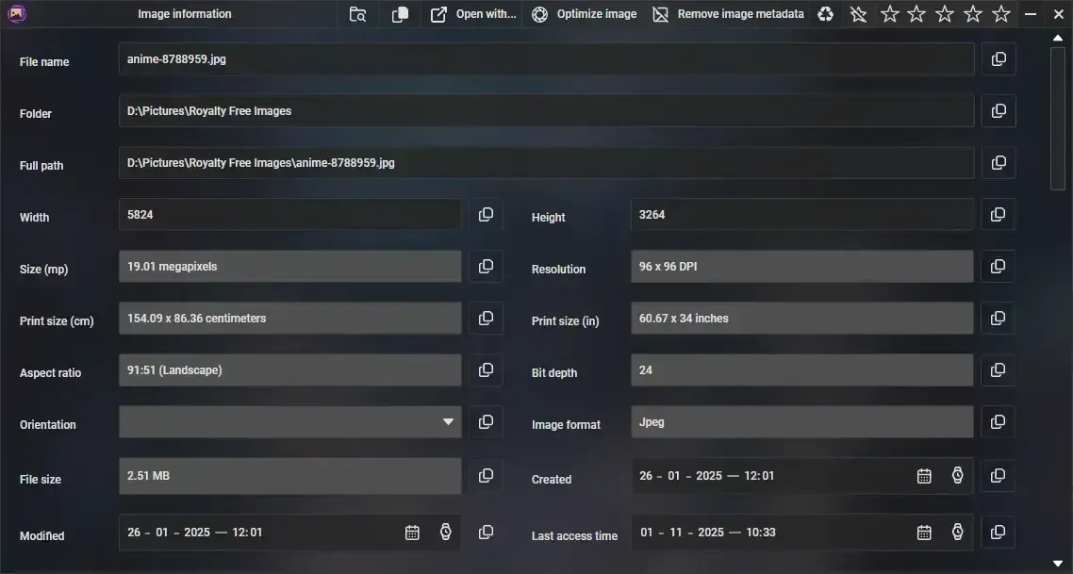Viewport: 1073px width, 574px height.
Task: Open time picker for Created date
Action: pyautogui.click(x=957, y=475)
